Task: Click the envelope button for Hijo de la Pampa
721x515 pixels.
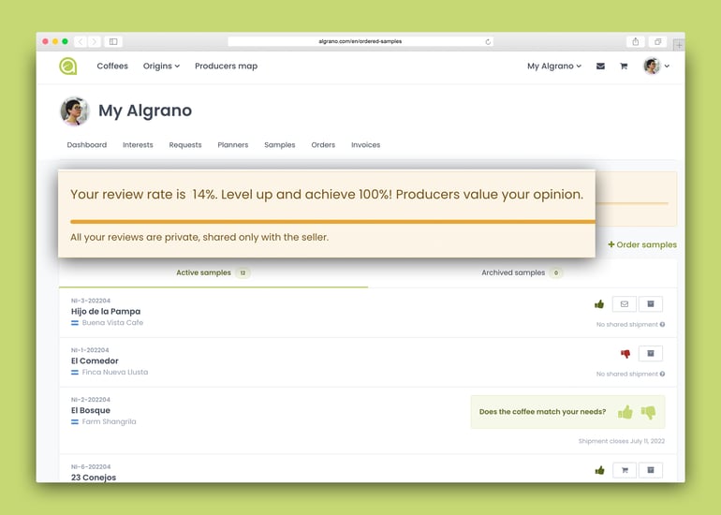Action: pos(625,304)
